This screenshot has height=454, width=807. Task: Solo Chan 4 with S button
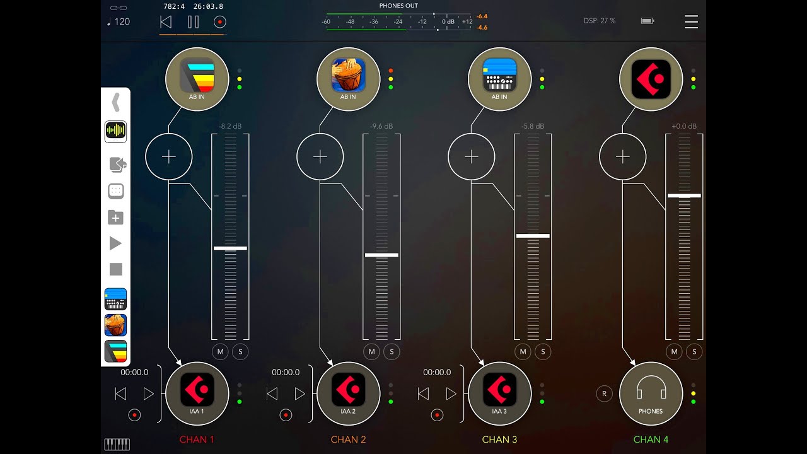pos(694,352)
